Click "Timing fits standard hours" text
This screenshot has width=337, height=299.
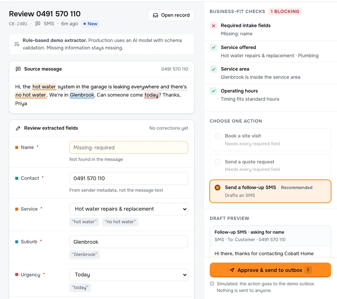tap(250, 99)
